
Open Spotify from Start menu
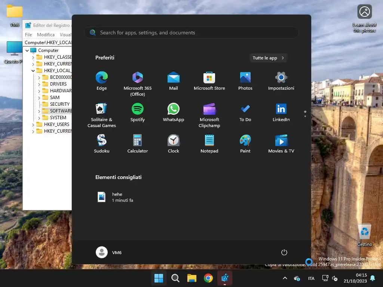click(138, 112)
